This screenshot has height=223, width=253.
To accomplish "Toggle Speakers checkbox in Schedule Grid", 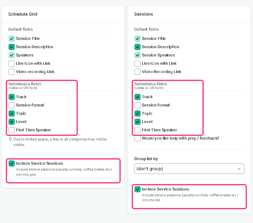I will tap(12, 55).
